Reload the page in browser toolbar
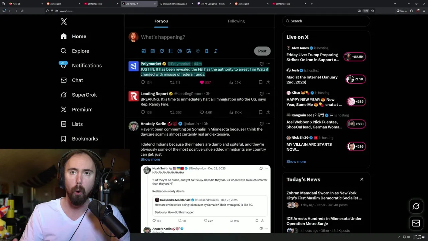Viewport: 428px width, 241px height. 22,11
